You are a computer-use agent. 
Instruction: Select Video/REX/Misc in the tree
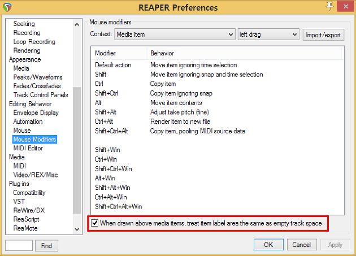click(x=36, y=175)
